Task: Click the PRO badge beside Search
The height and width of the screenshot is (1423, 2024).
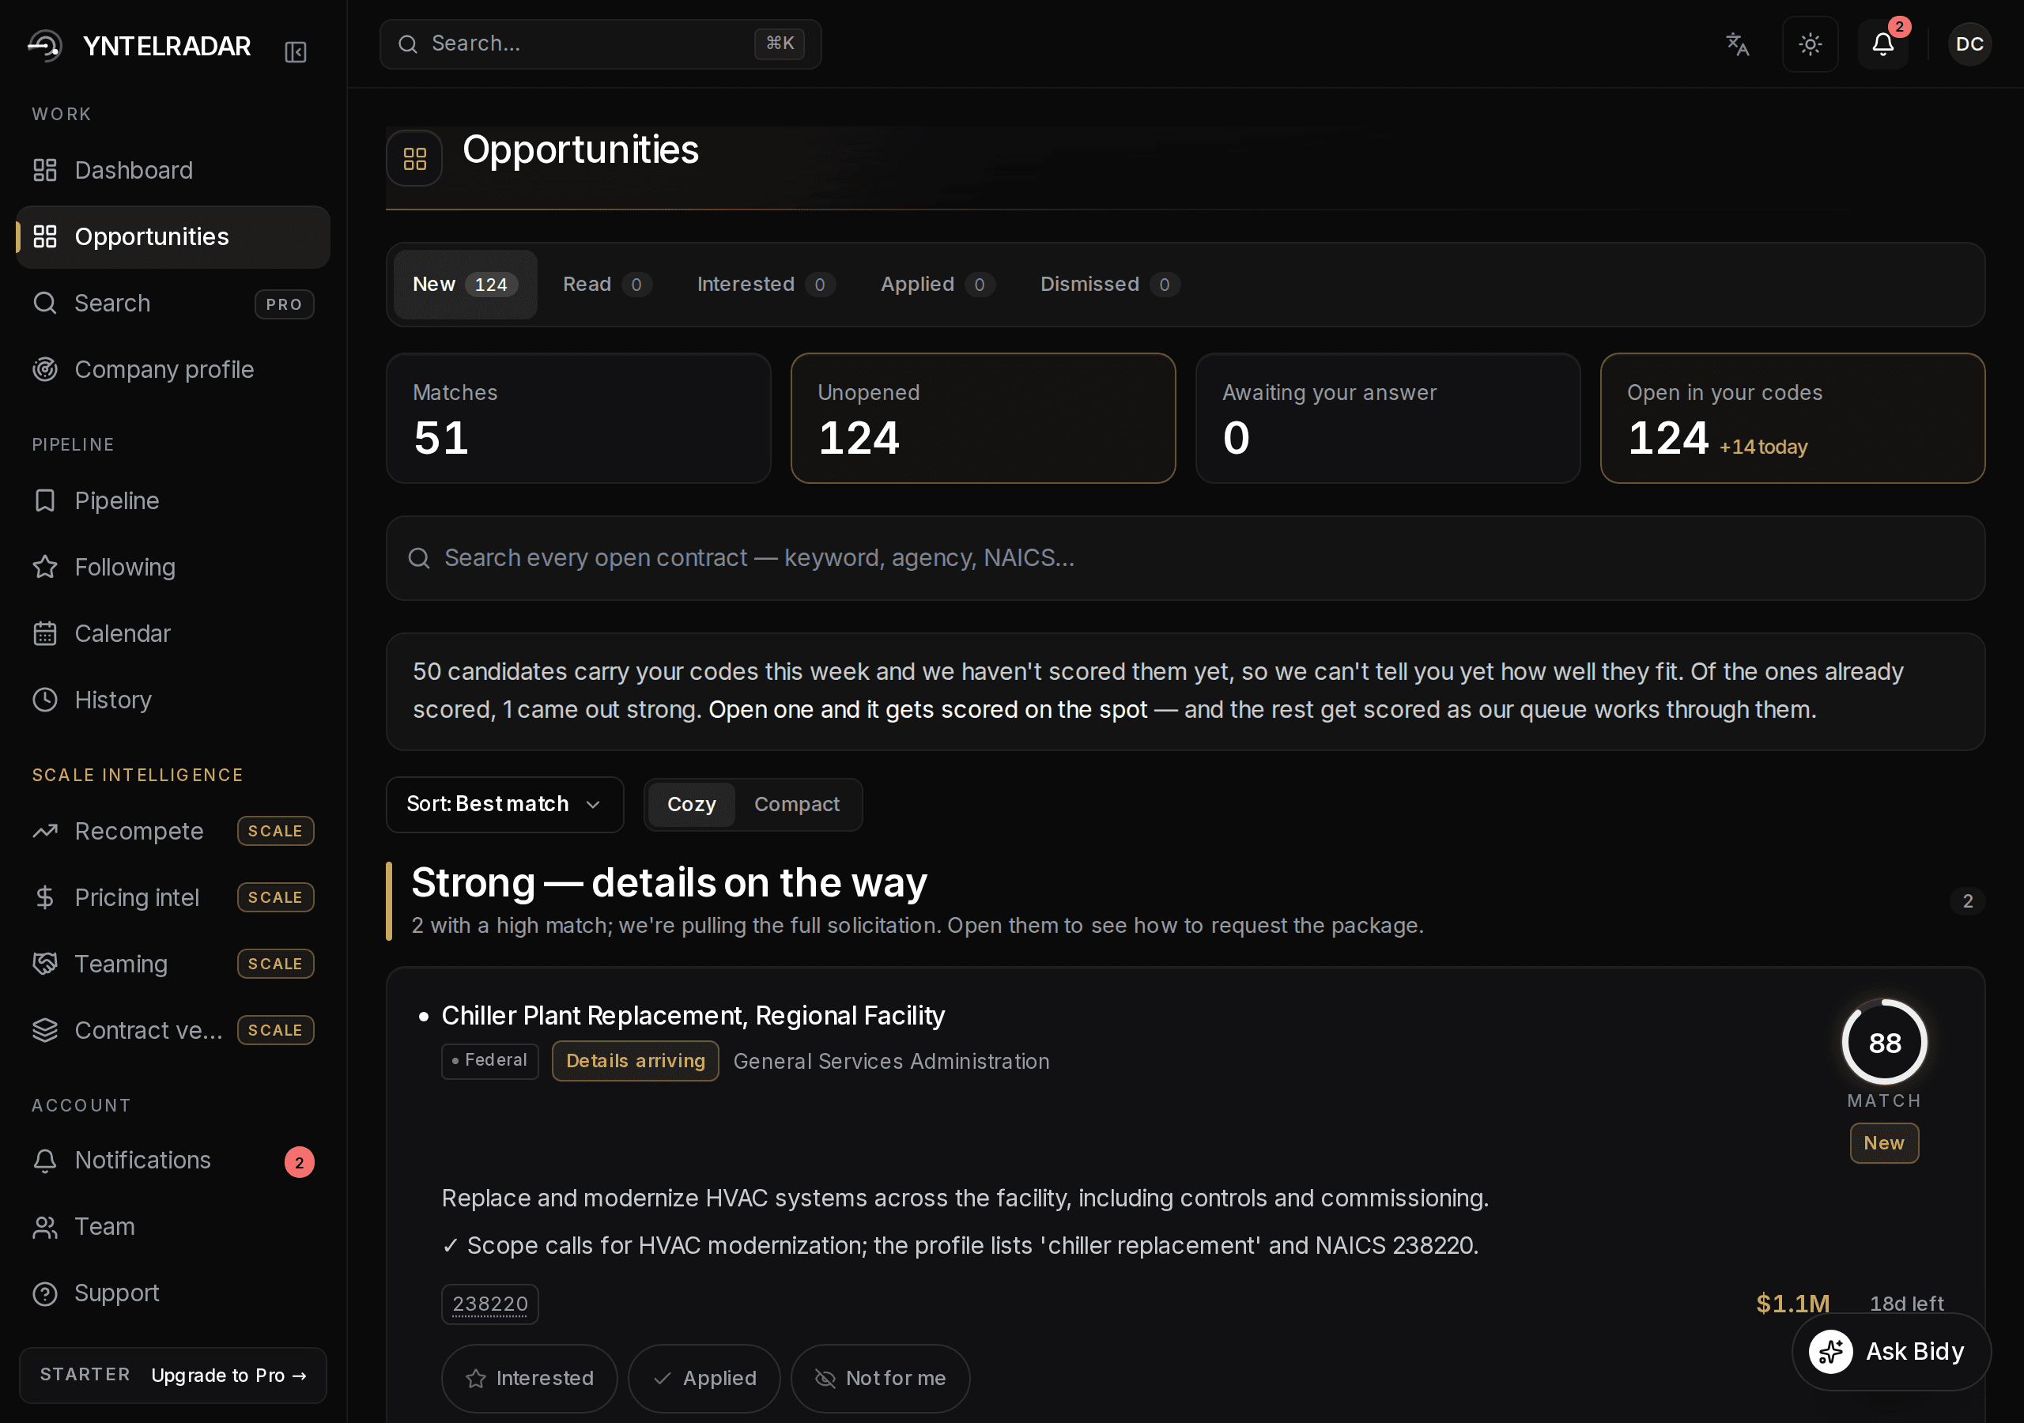Action: 284,304
